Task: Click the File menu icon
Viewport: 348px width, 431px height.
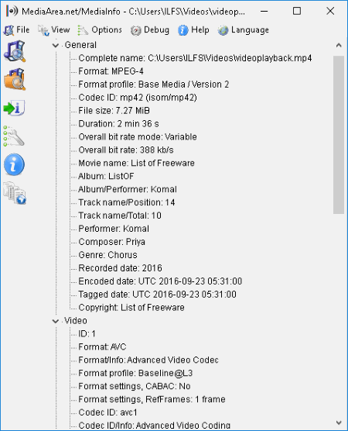Action: coord(9,30)
